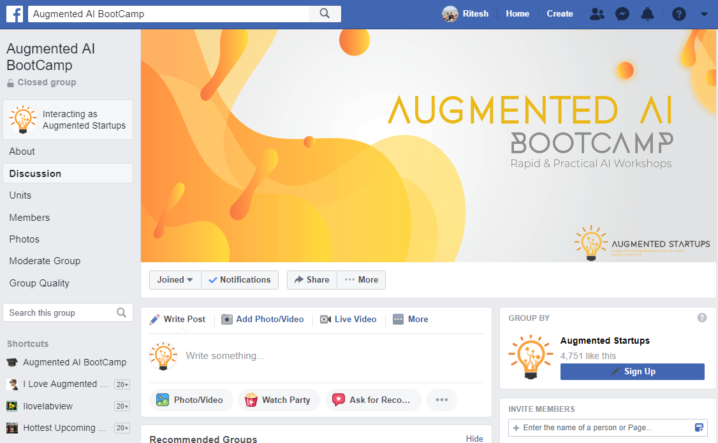Click the Facebook logo icon
This screenshot has width=718, height=443.
[15, 14]
